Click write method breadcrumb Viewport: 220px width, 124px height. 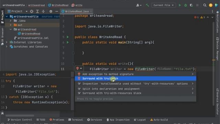pyautogui.click(x=77, y=5)
